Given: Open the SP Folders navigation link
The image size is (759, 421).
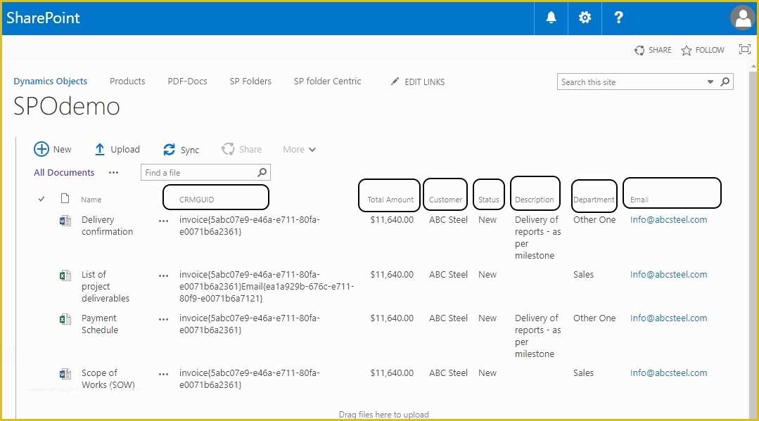Looking at the screenshot, I should 250,82.
